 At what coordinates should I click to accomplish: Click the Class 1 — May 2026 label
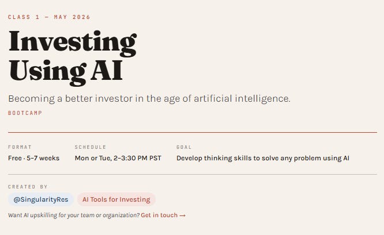[x=49, y=17]
